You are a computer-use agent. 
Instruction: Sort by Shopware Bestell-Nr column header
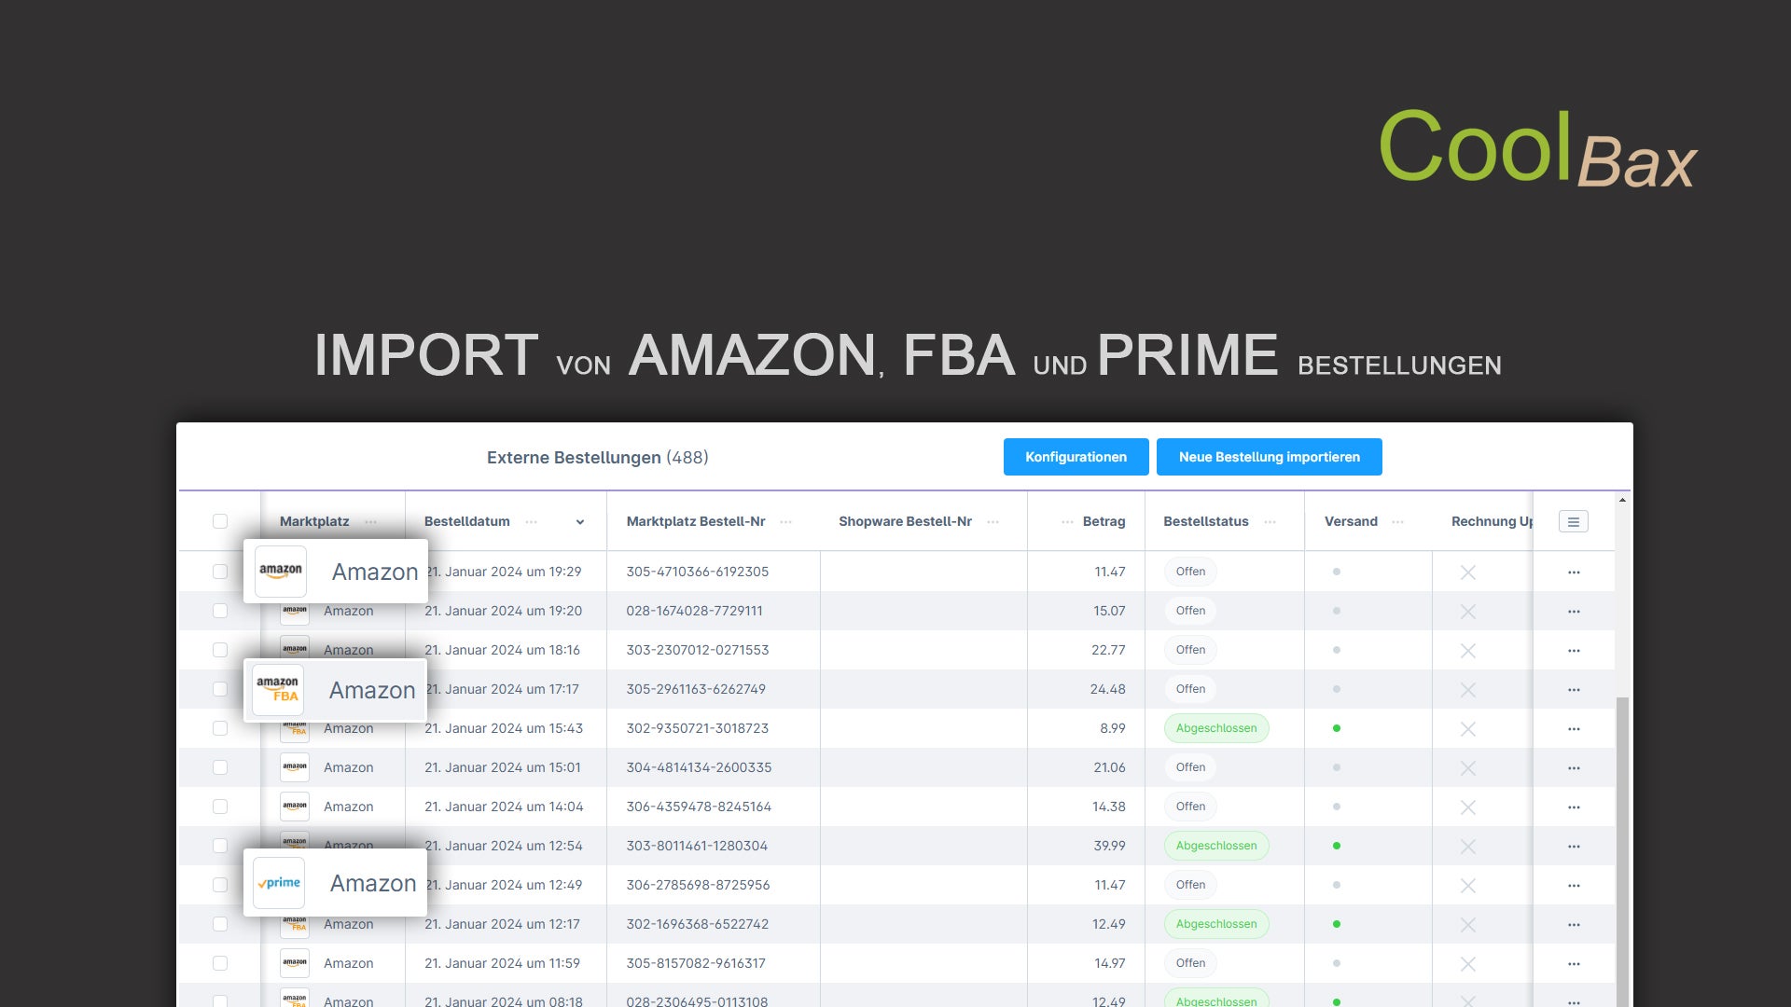pyautogui.click(x=905, y=521)
